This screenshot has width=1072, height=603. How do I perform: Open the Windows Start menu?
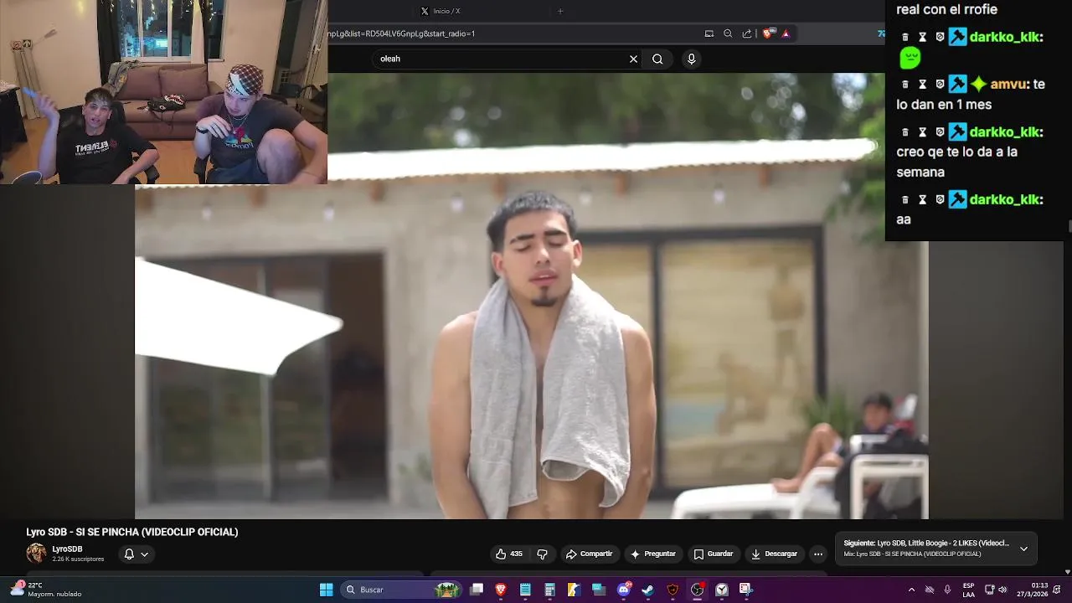[326, 590]
